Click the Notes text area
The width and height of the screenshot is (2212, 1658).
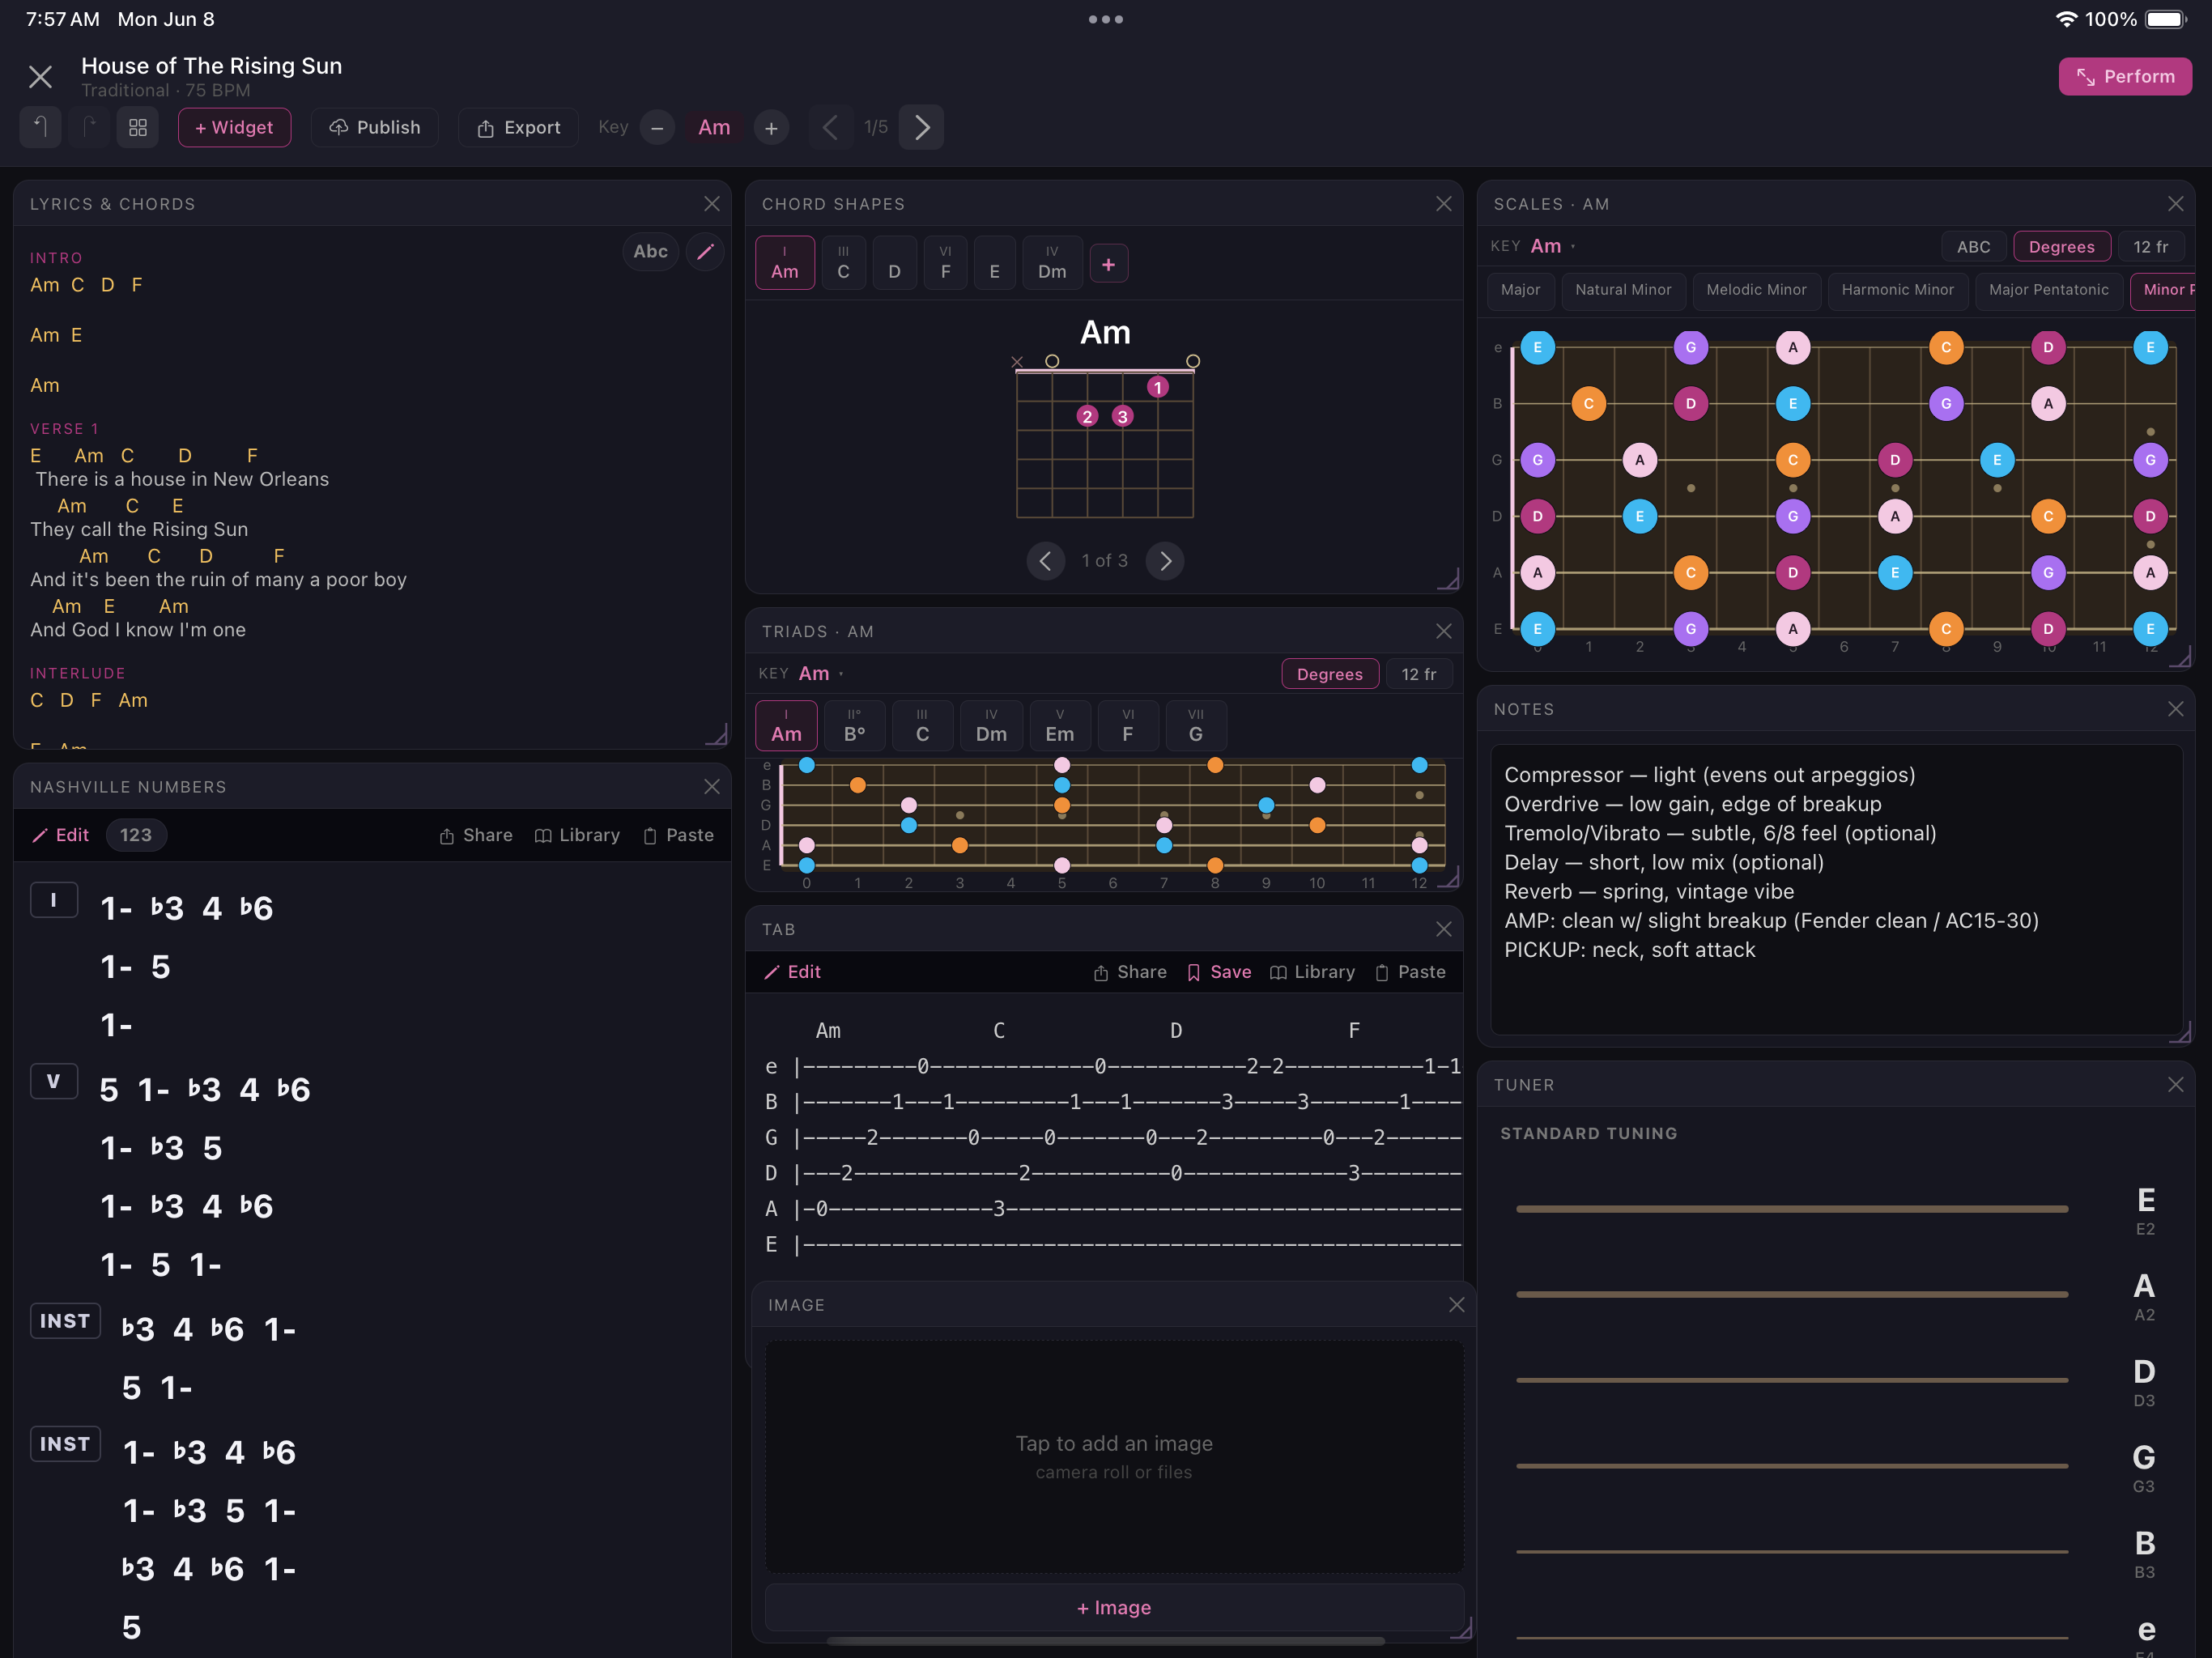click(x=1836, y=890)
